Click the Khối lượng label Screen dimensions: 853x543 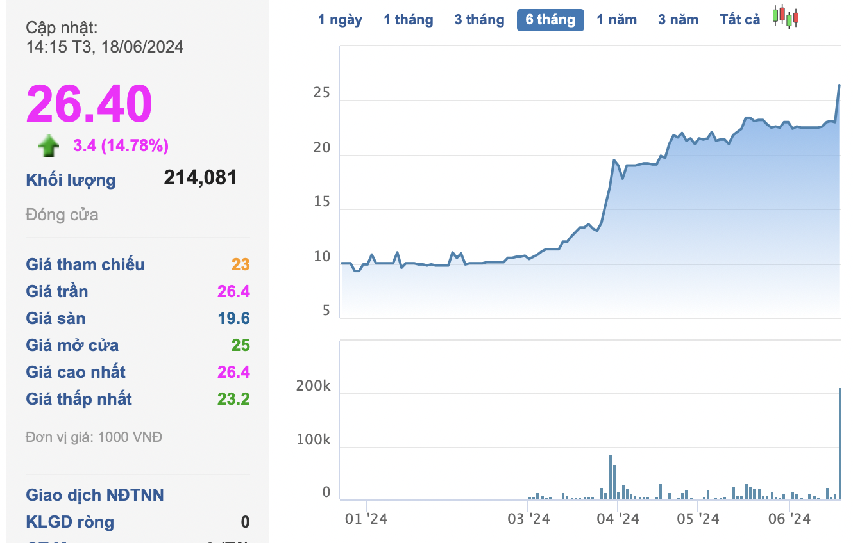71,180
